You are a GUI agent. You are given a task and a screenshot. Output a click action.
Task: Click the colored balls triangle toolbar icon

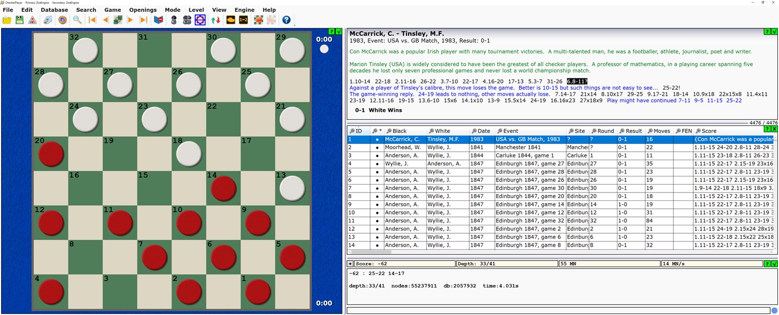32,20
